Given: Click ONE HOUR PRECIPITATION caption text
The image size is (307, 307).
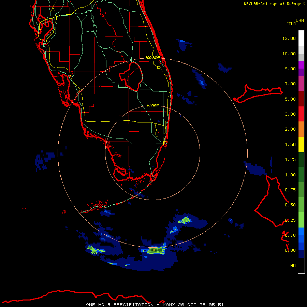Looking at the screenshot, I should pos(120,305).
